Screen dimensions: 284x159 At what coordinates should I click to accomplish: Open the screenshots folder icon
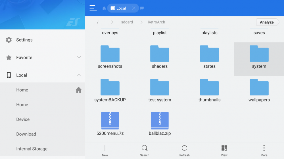click(x=110, y=53)
